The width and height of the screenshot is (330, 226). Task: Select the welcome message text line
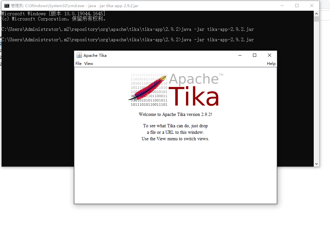(x=175, y=114)
